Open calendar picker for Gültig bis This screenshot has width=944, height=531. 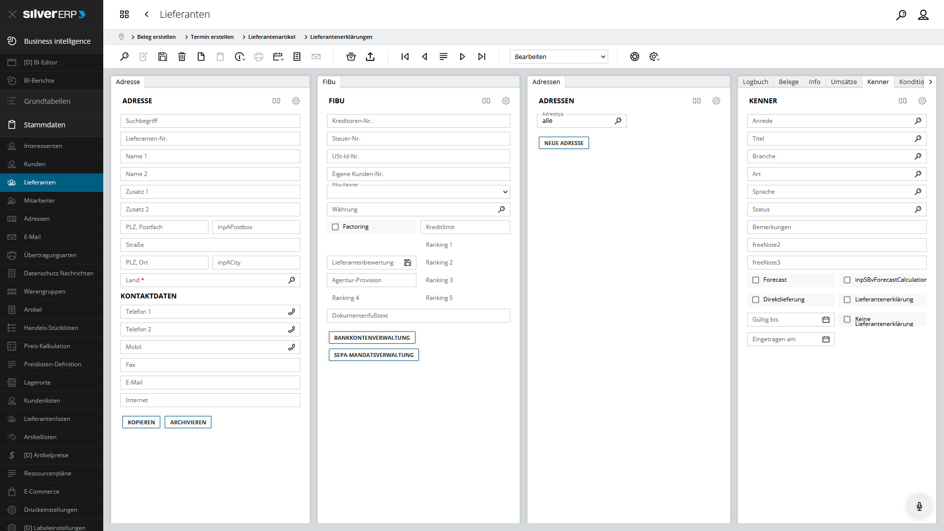(x=826, y=320)
